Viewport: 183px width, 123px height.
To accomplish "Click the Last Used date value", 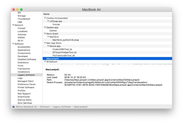I will pyautogui.click(x=75, y=77).
